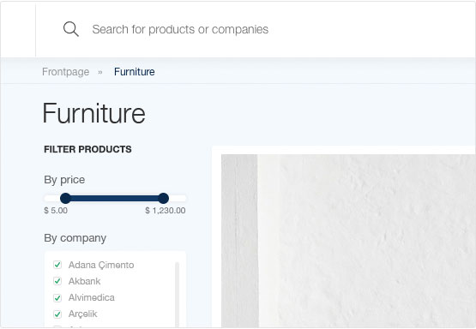Toggle the Alvimedica checkbox
This screenshot has height=329, width=476.
click(x=57, y=298)
